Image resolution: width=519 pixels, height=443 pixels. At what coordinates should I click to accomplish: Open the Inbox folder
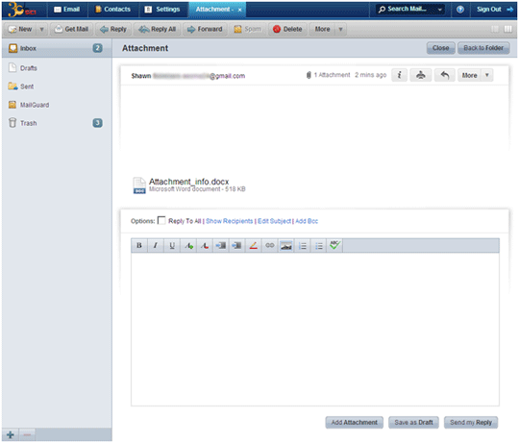[57, 48]
